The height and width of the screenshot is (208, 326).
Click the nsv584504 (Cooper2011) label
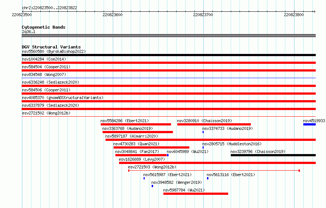pos(46,67)
